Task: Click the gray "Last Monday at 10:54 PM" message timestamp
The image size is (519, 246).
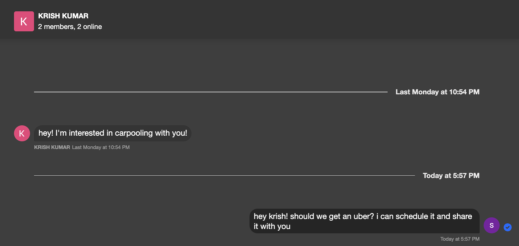Action: tap(101, 147)
